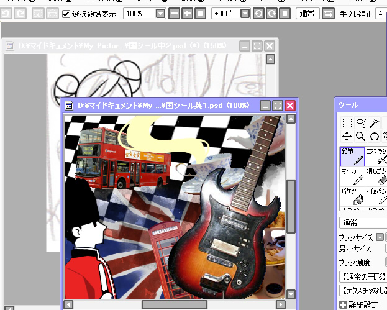Image resolution: width=387 pixels, height=310 pixels.
Task: Select the magnifier zoom tool
Action: 360,136
